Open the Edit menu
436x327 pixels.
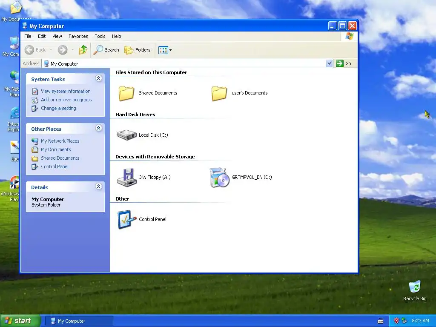[42, 36]
